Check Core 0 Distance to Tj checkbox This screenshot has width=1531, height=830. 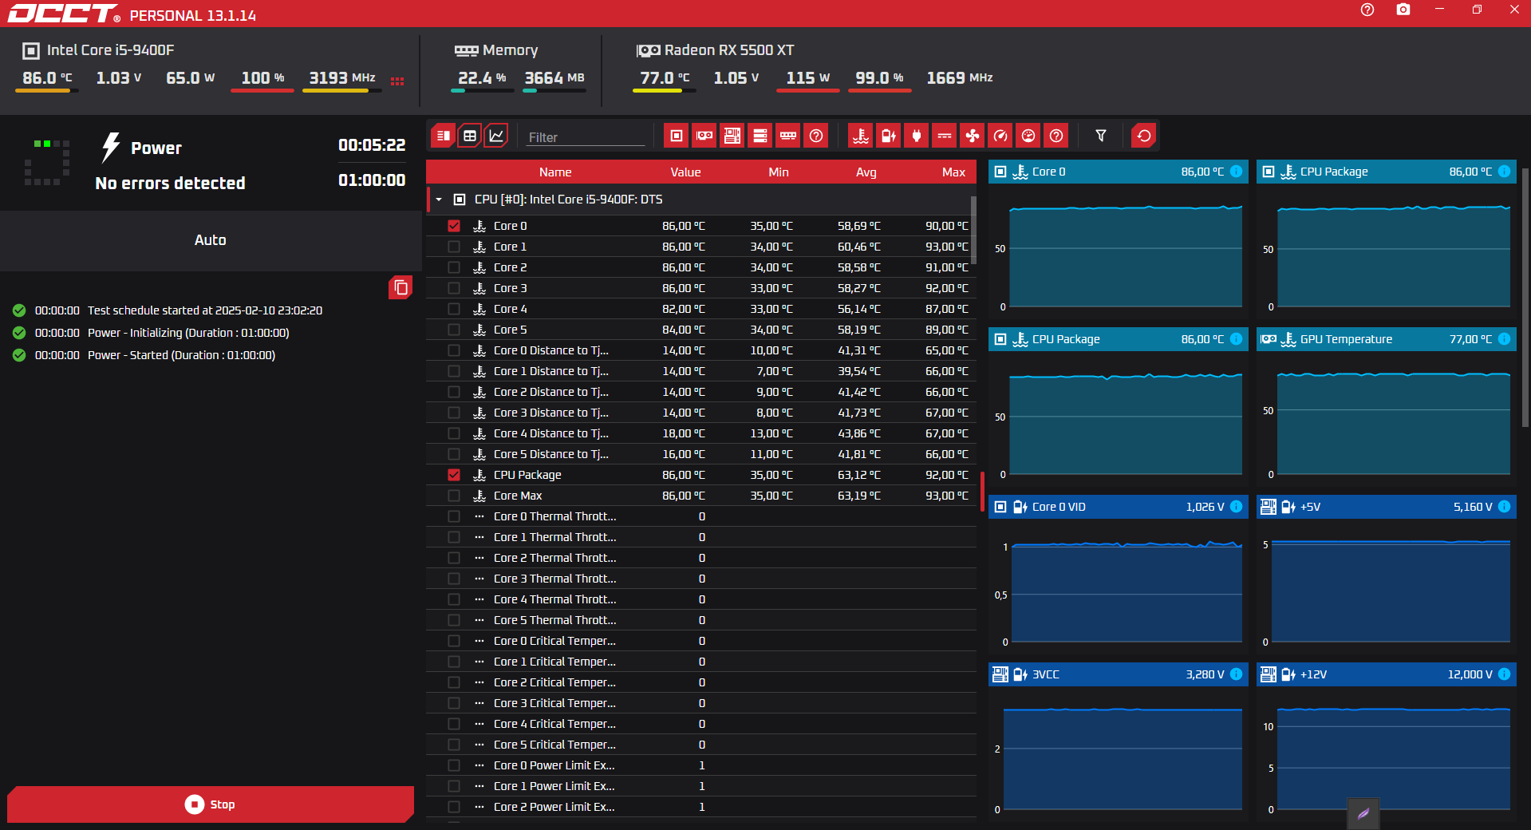point(454,350)
